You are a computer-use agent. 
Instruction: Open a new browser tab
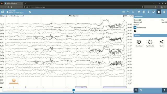pyautogui.click(x=25, y=3)
